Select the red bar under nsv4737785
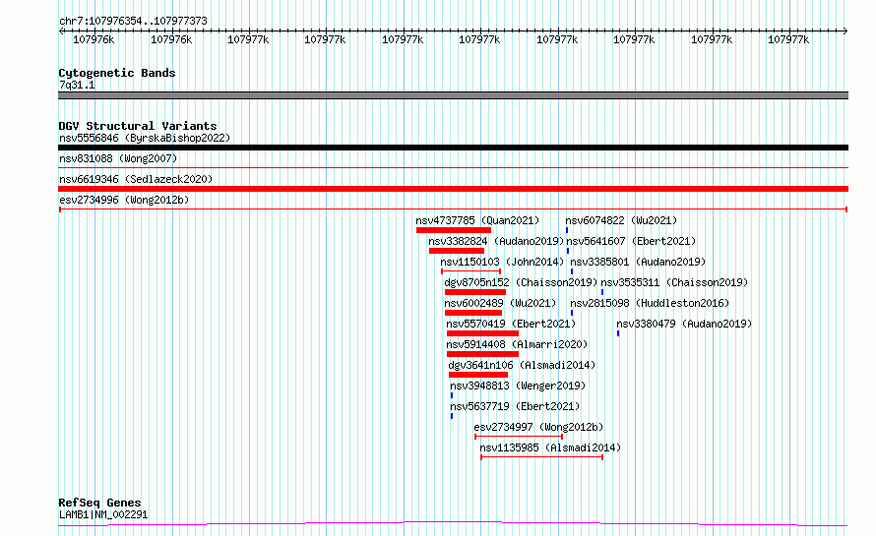Image resolution: width=876 pixels, height=536 pixels. pos(454,230)
